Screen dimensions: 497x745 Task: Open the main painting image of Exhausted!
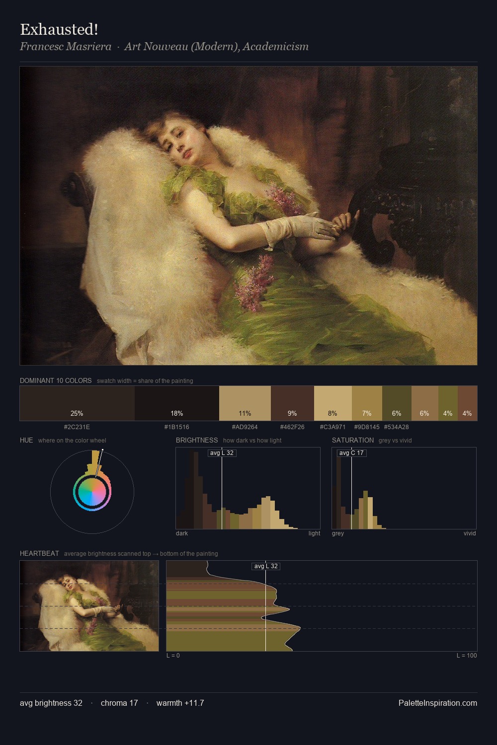(x=248, y=216)
